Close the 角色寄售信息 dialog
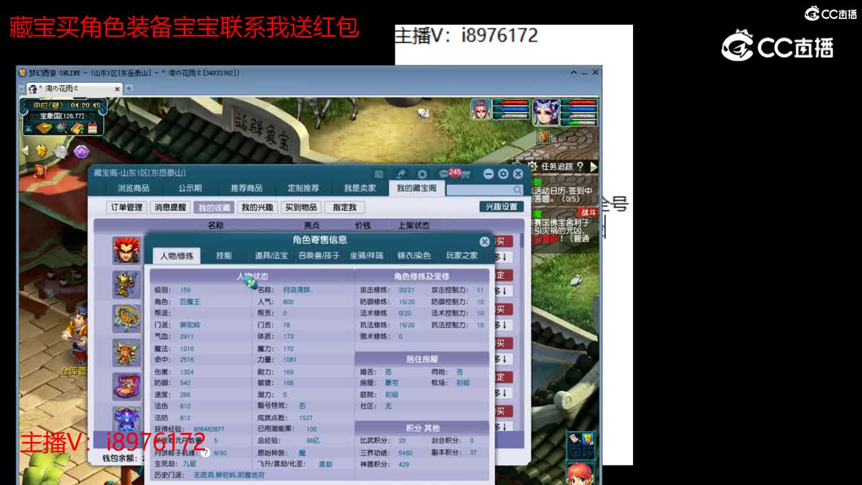This screenshot has height=485, width=862. click(484, 241)
